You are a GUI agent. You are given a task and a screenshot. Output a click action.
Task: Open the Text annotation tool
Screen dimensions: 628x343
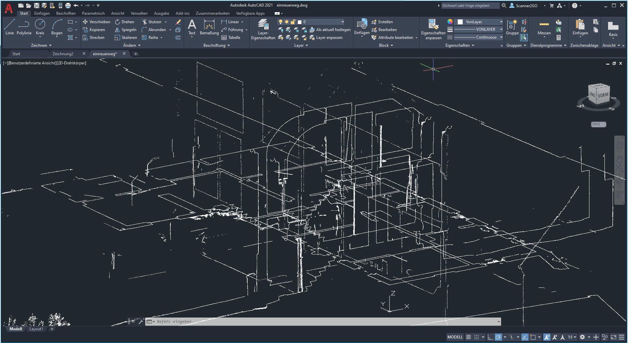[x=192, y=27]
